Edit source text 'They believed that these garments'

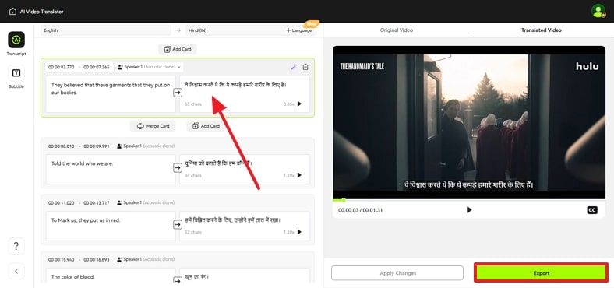click(x=111, y=94)
